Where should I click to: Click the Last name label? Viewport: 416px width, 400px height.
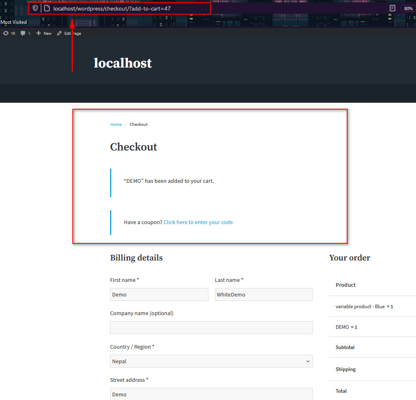click(229, 280)
